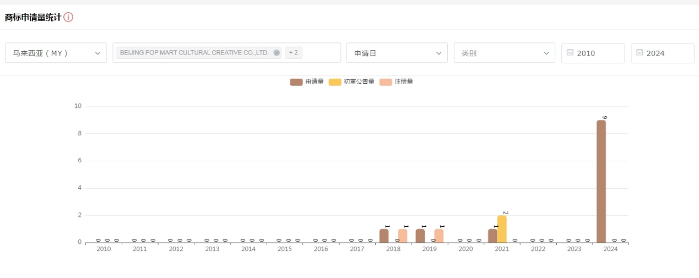Click the 2021 brown application bar
This screenshot has width=699, height=278.
[x=492, y=236]
